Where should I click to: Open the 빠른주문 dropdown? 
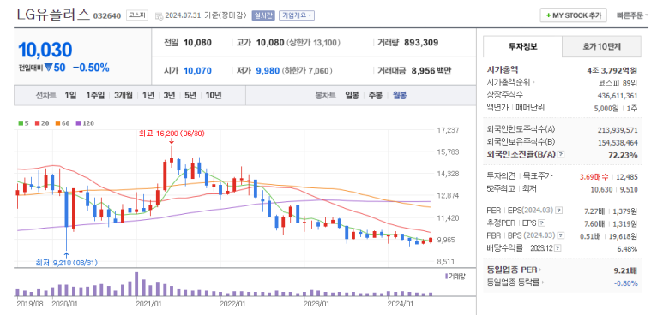[x=633, y=15]
